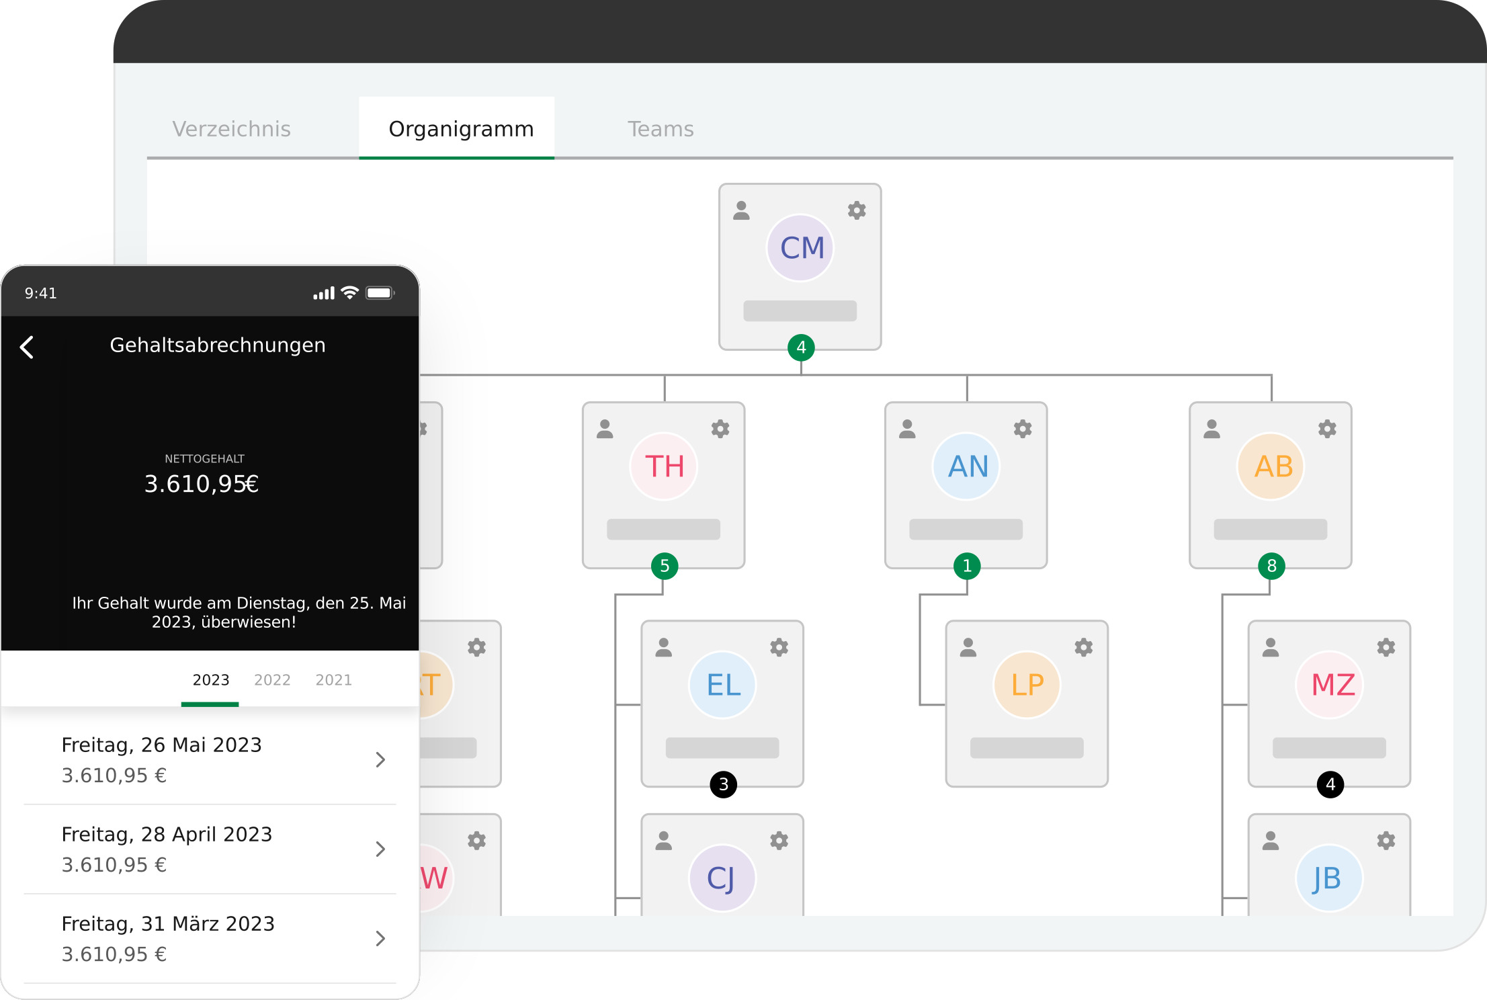Click the gear icon on JB card
The width and height of the screenshot is (1487, 1000).
coord(1386,840)
